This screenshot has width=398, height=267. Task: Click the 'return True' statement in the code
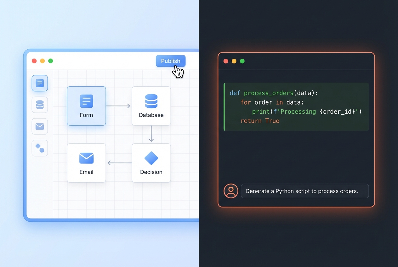pyautogui.click(x=260, y=121)
